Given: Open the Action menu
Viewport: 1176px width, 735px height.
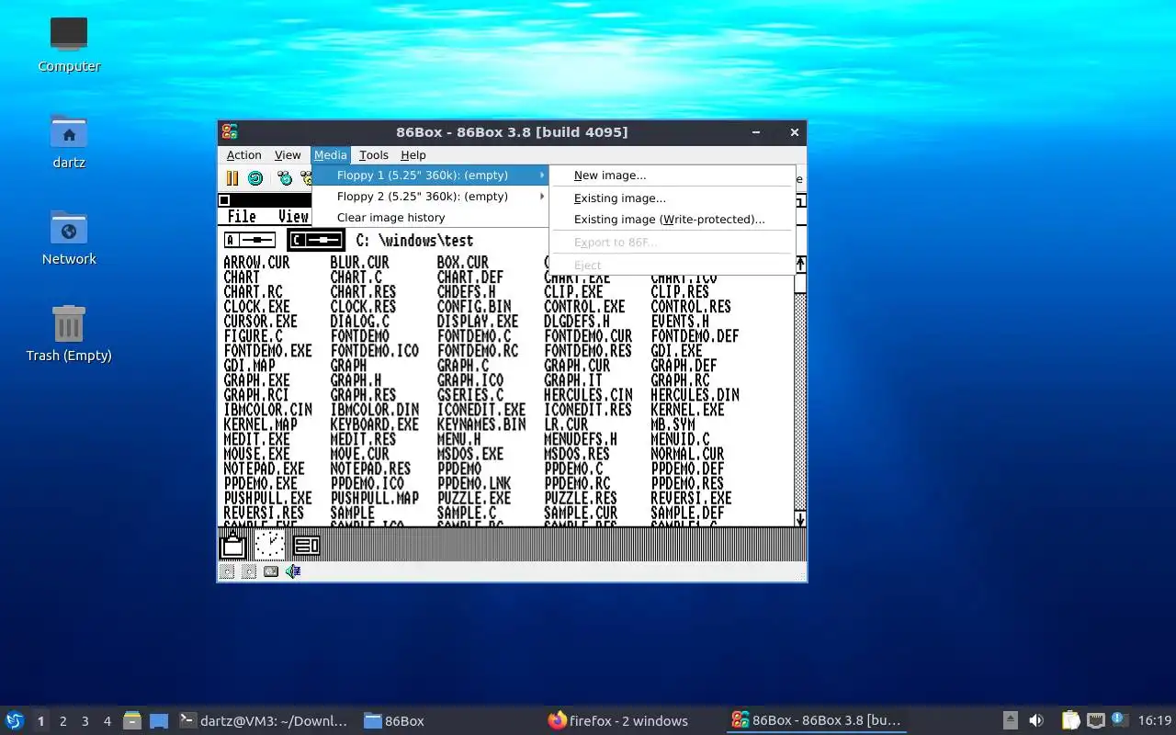Looking at the screenshot, I should pyautogui.click(x=243, y=154).
